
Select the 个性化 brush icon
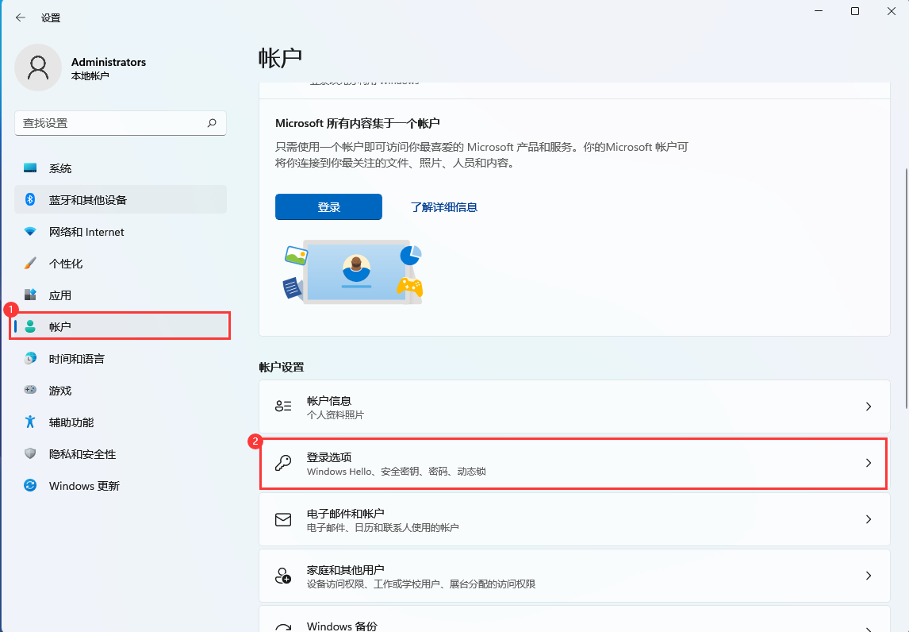(28, 263)
